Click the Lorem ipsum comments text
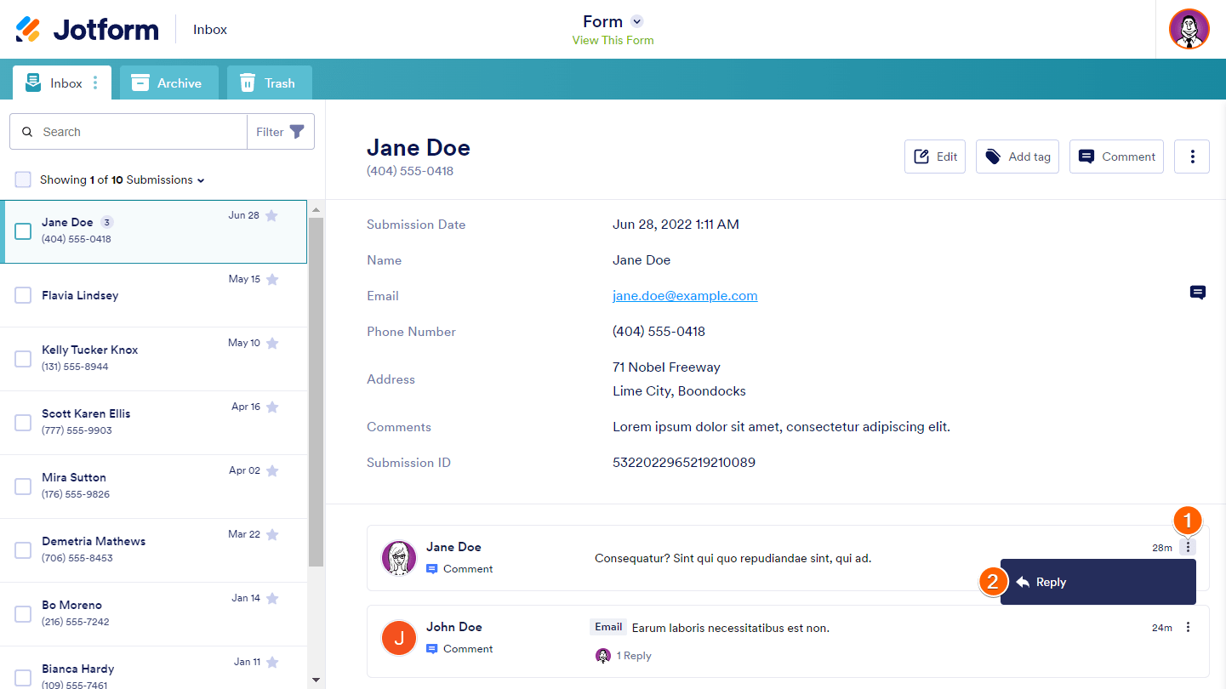Image resolution: width=1226 pixels, height=689 pixels. tap(781, 427)
